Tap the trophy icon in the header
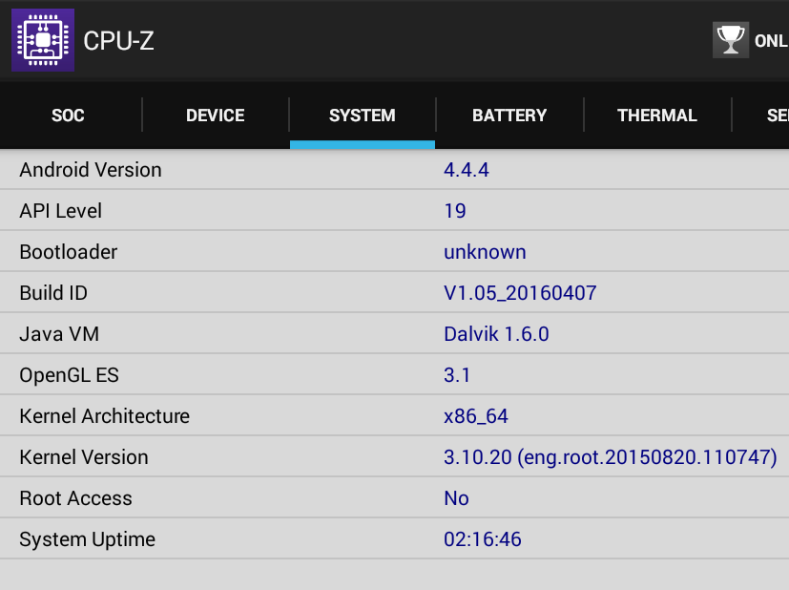The image size is (789, 590). tap(731, 40)
